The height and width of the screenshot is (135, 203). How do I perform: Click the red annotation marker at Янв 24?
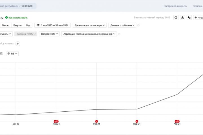(x=56, y=121)
